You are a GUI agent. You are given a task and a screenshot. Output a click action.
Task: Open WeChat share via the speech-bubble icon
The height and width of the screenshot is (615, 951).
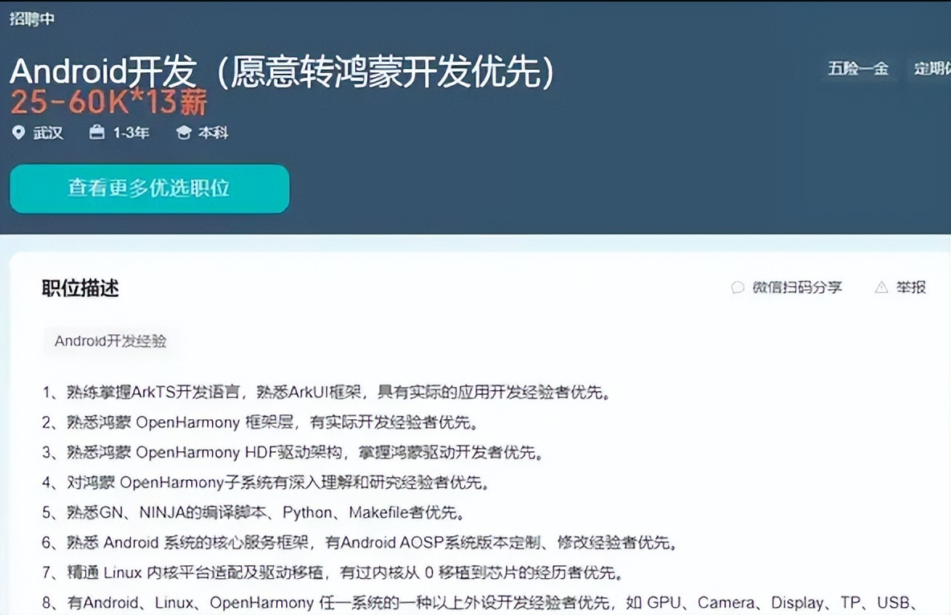click(x=737, y=287)
